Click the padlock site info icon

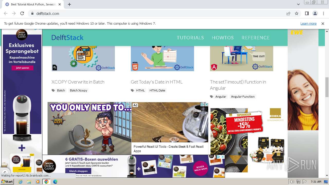32,14
